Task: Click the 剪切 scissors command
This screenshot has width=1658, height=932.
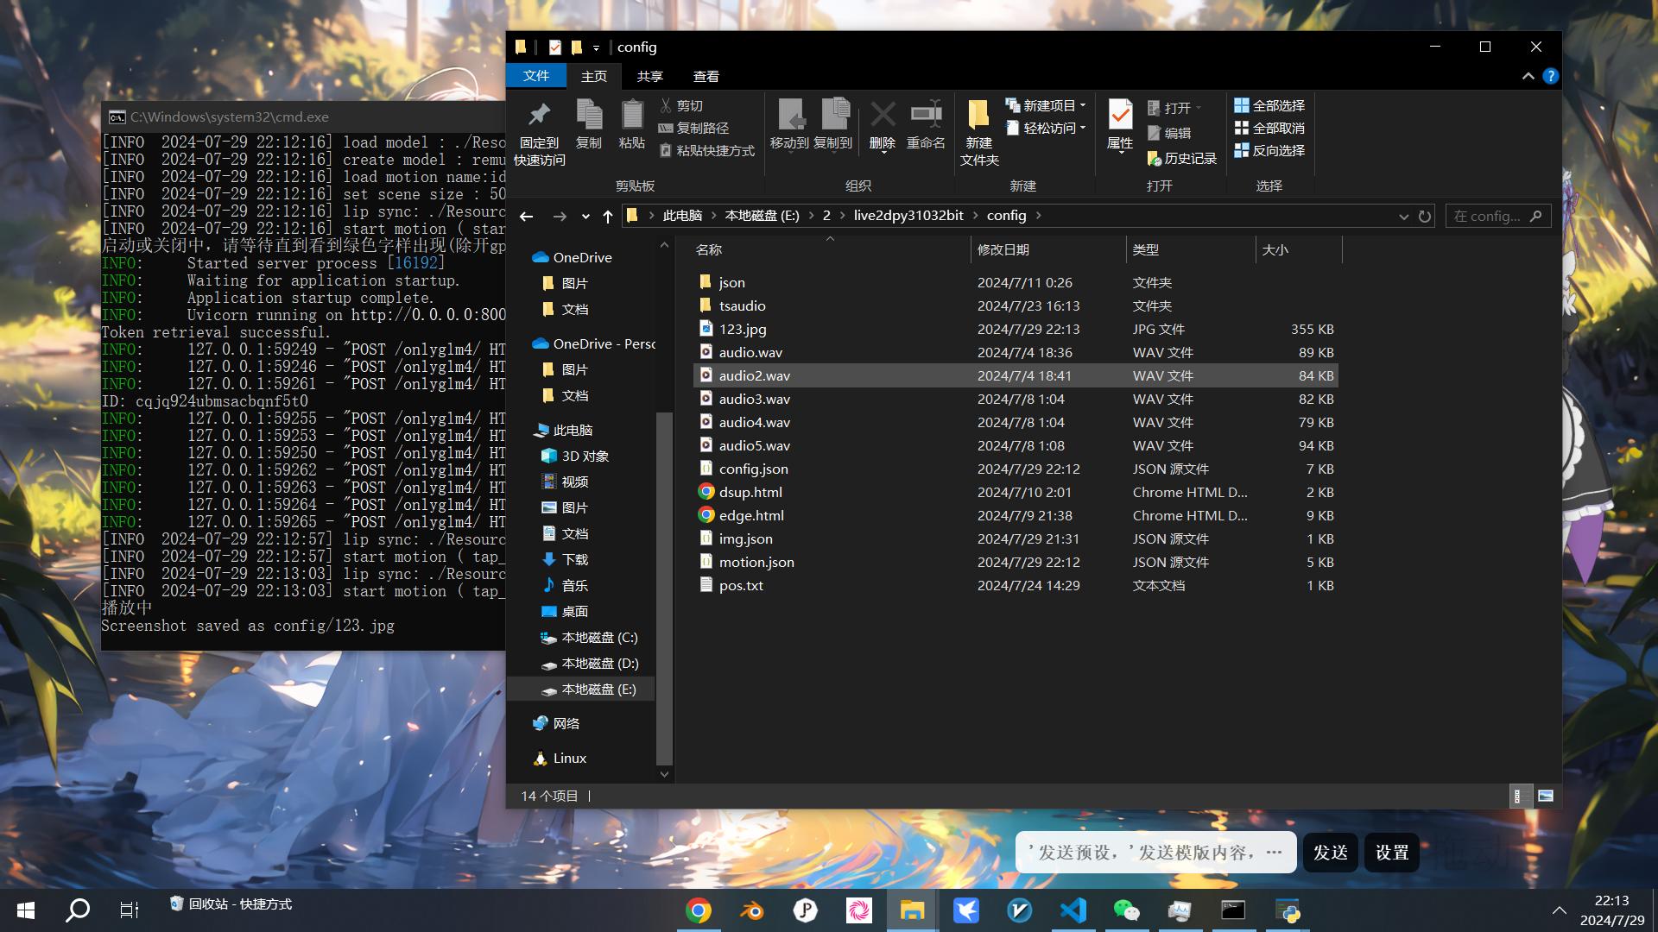Action: coord(681,105)
